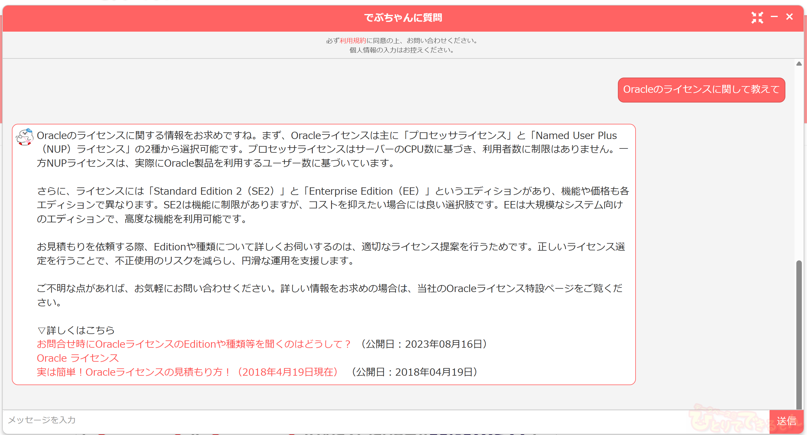Click the notice 個人情報の入力はお控えください。

tap(403, 50)
